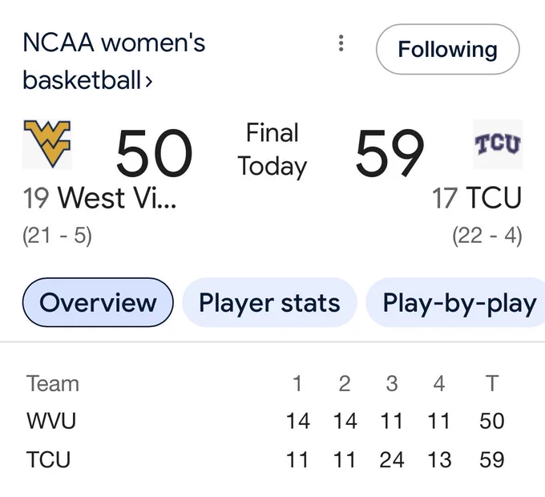This screenshot has height=497, width=545.
Task: Select the Overview tab
Action: tap(98, 302)
